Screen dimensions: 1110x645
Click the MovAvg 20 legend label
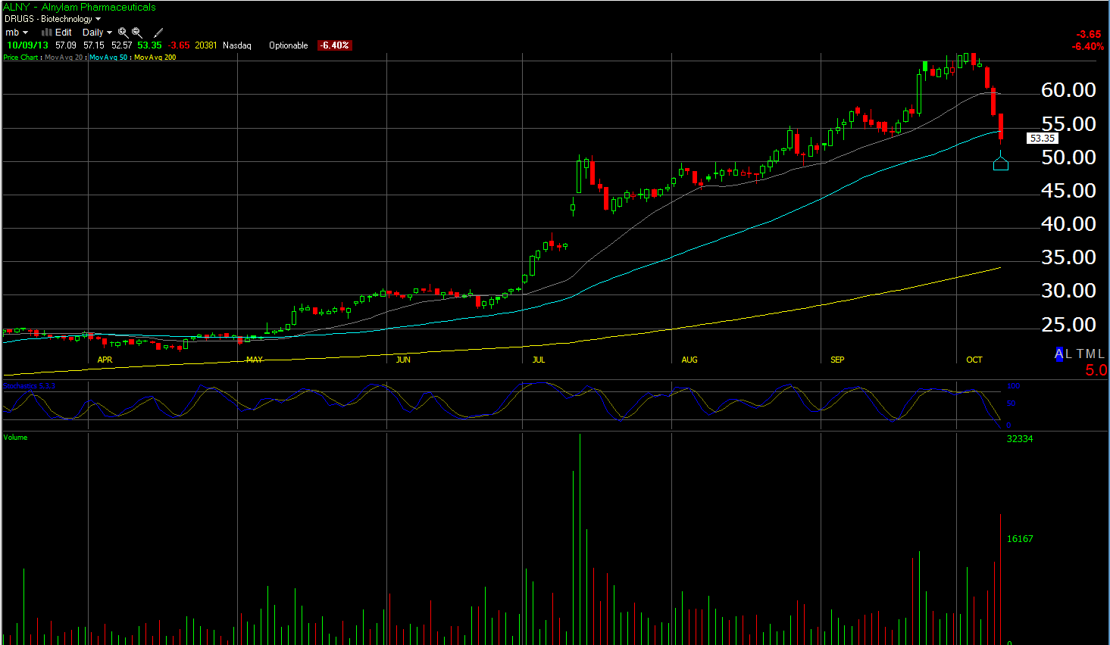[64, 58]
